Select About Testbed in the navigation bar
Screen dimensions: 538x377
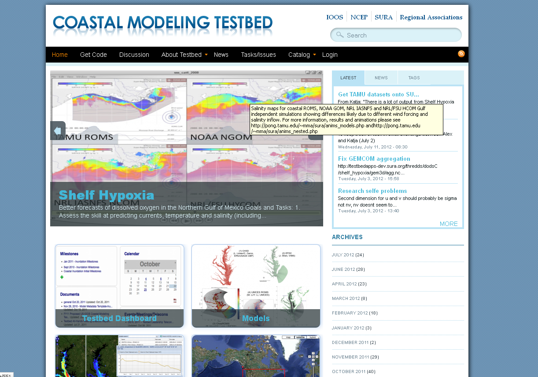(181, 55)
